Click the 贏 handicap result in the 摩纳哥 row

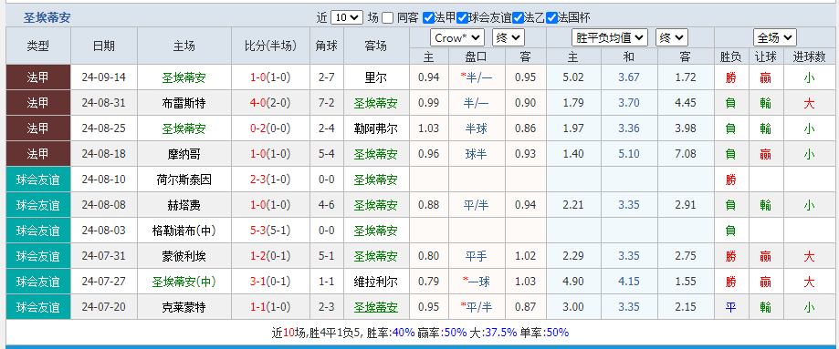point(766,154)
